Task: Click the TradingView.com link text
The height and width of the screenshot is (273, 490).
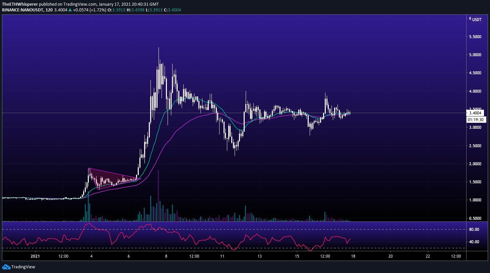Action: pyautogui.click(x=78, y=4)
